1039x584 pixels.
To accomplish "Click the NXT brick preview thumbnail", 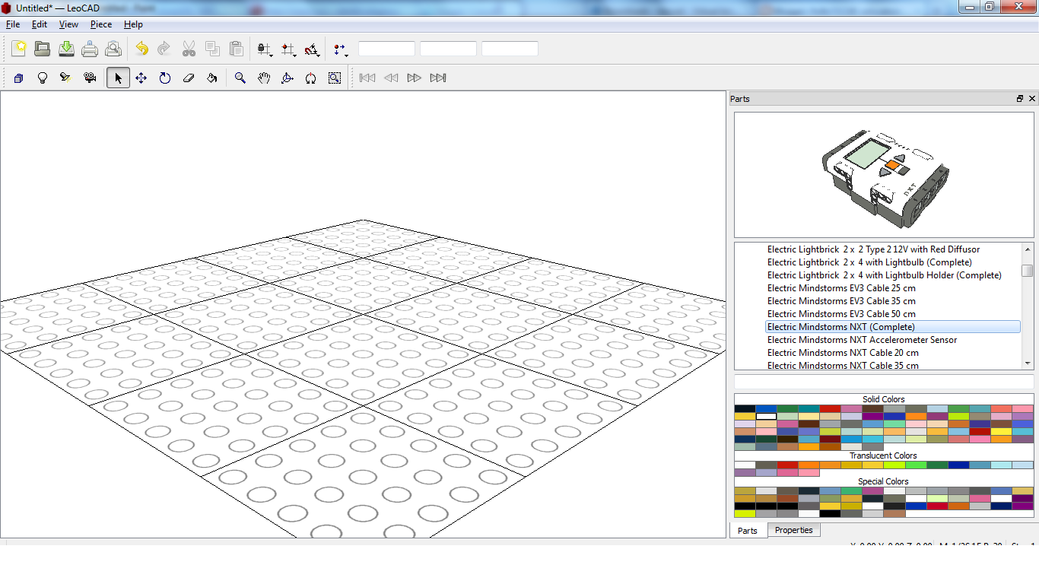I will 884,175.
